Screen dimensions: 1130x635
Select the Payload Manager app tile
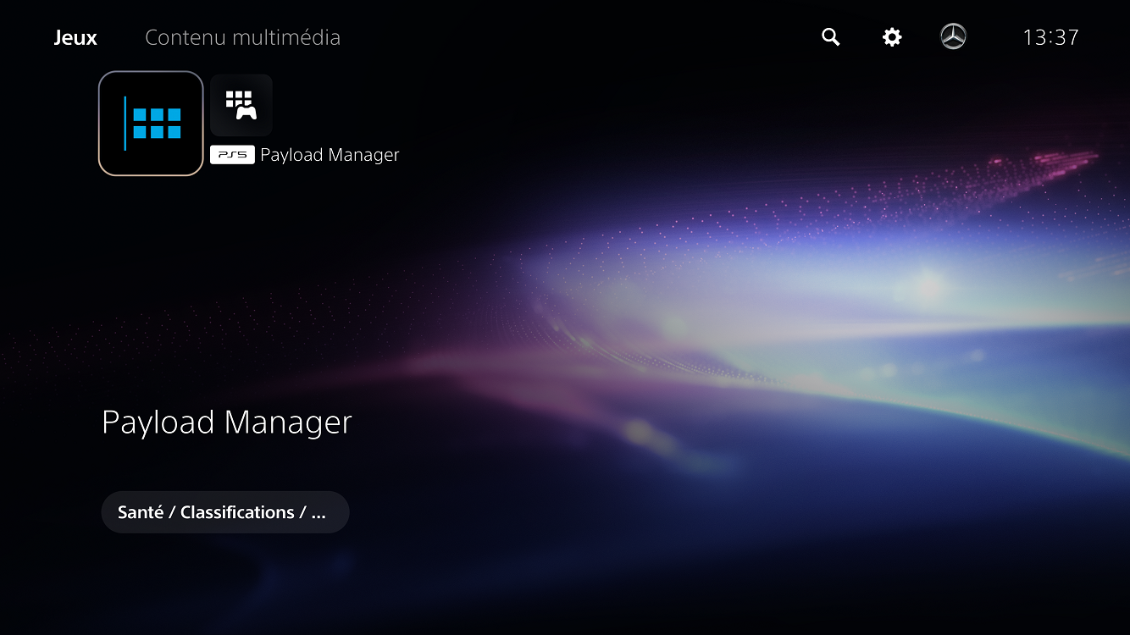(x=151, y=124)
